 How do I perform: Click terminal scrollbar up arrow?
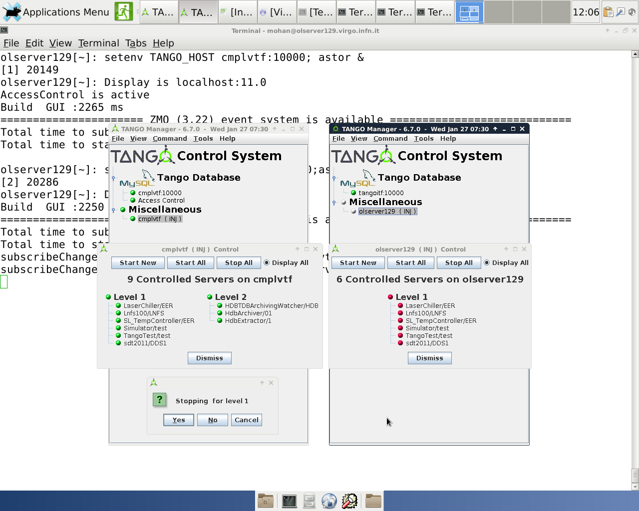click(635, 53)
